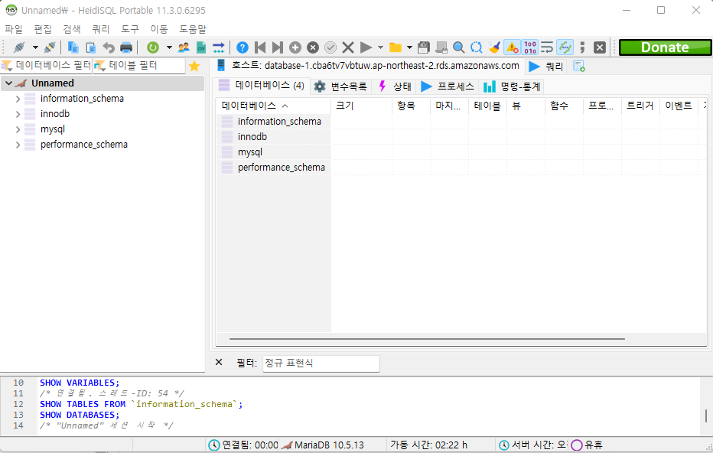Viewport: 713px width, 453px height.
Task: Click the broom clear icon
Action: coord(494,47)
